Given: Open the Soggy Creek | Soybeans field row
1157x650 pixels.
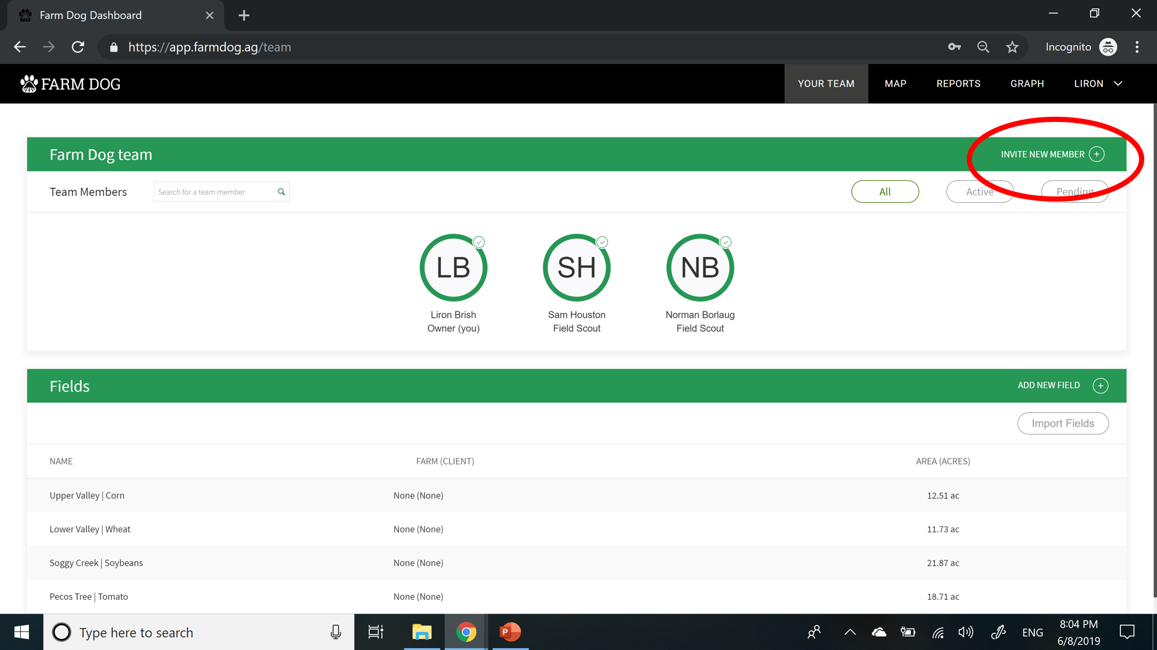Looking at the screenshot, I should [576, 563].
